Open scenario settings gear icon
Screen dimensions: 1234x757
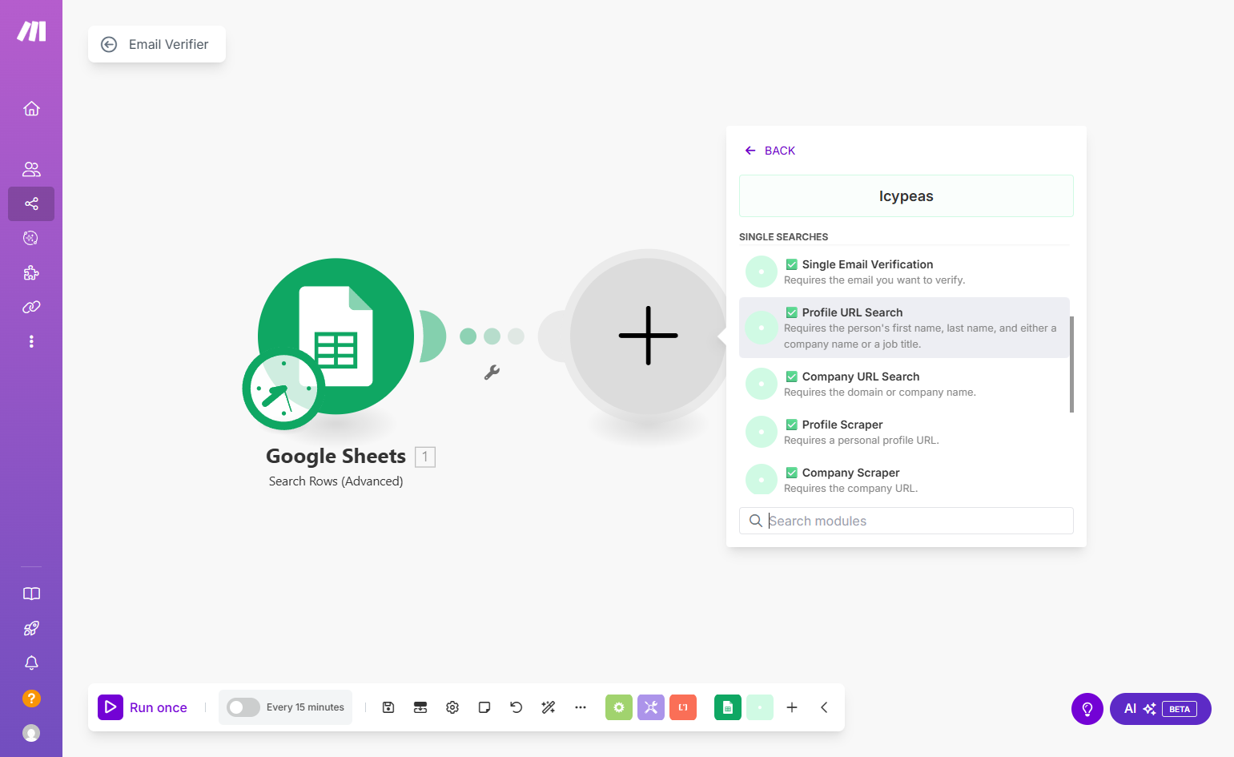tap(452, 707)
